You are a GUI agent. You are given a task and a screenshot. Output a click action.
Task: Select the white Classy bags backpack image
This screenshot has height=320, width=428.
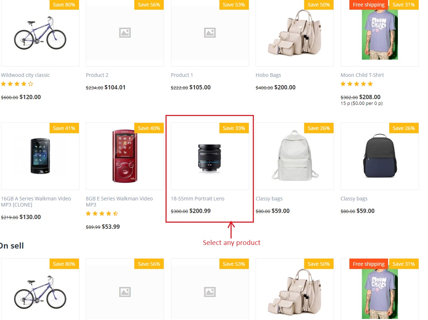click(x=295, y=156)
